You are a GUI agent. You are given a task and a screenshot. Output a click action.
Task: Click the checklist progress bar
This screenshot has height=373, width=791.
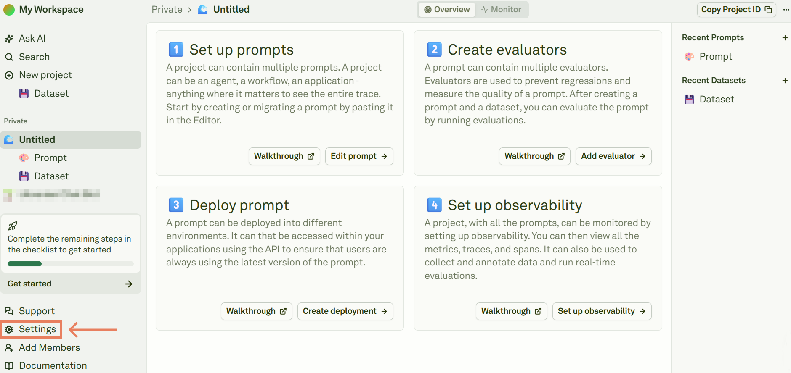point(70,264)
